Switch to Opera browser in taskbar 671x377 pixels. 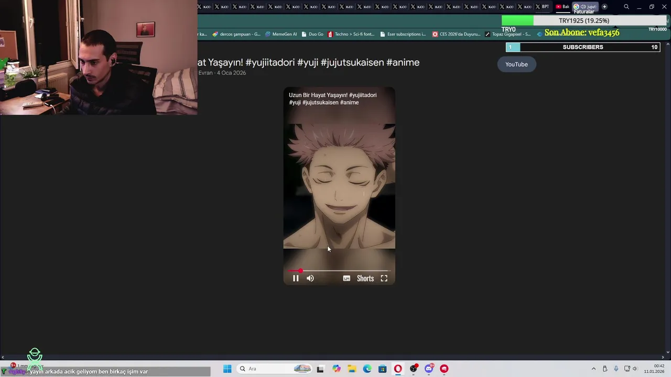(398, 369)
